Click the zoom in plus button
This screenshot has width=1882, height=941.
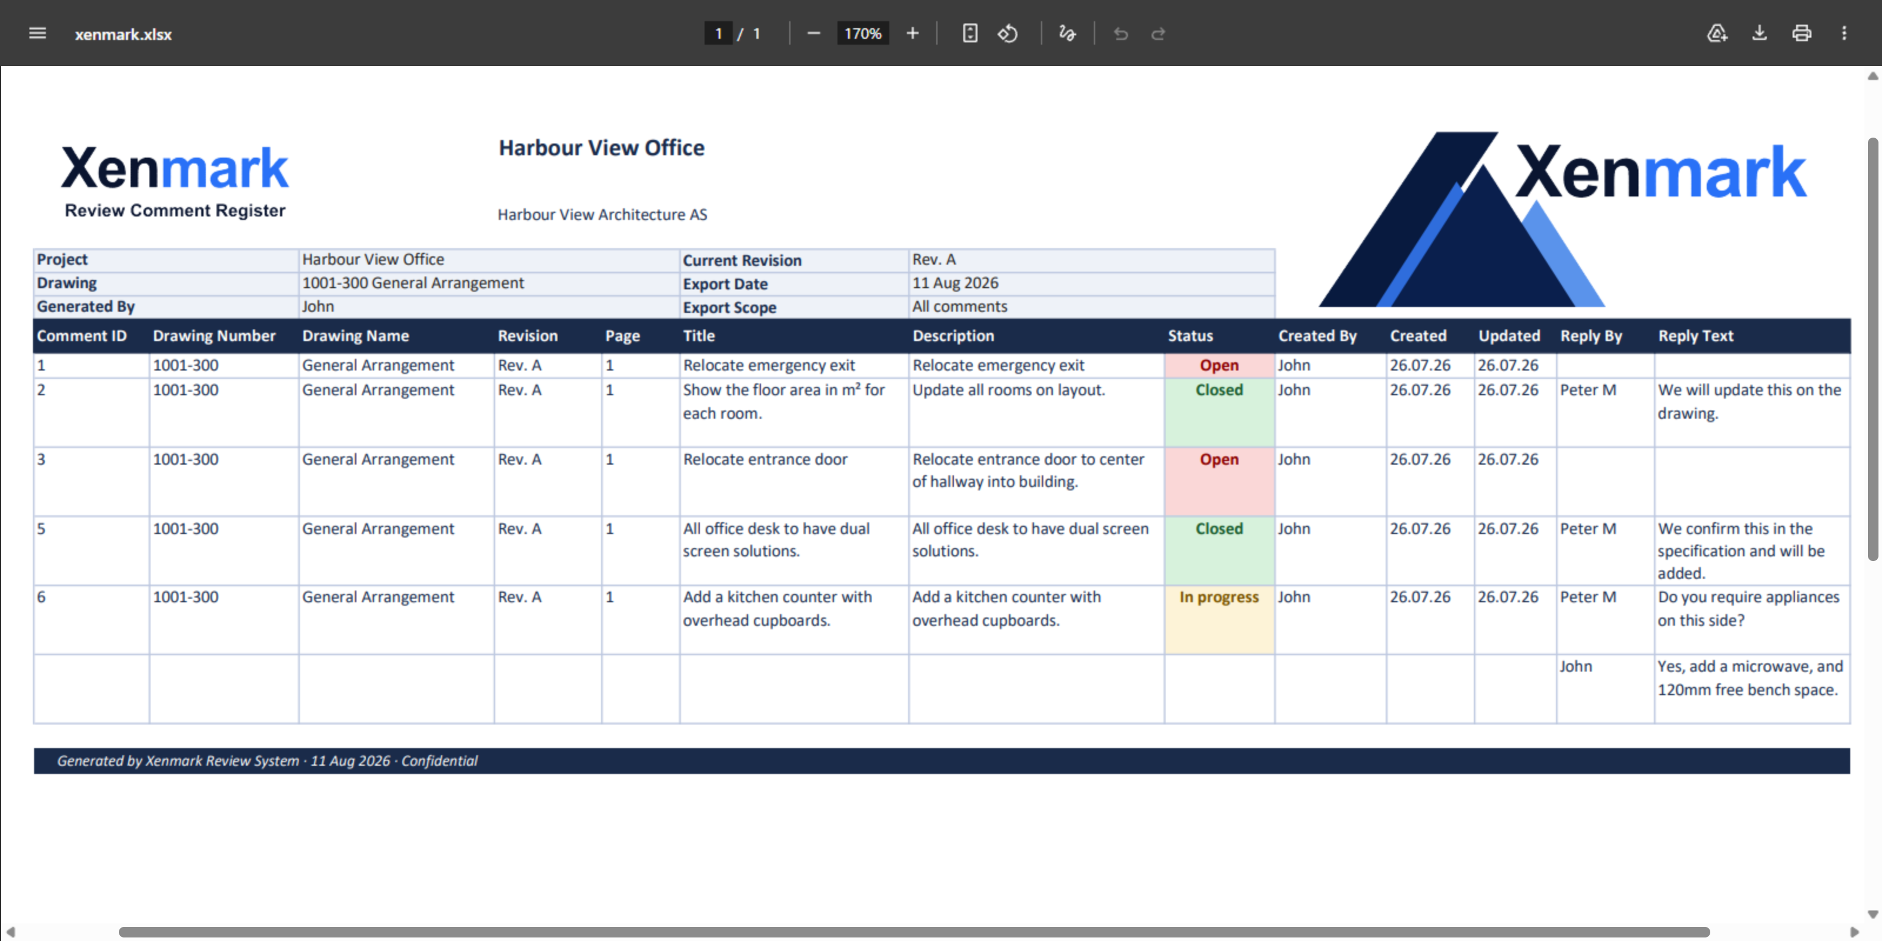pos(913,34)
